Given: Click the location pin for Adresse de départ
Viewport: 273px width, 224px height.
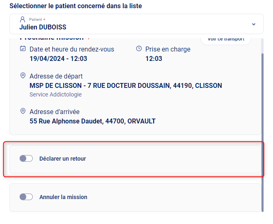Looking at the screenshot, I should point(23,76).
